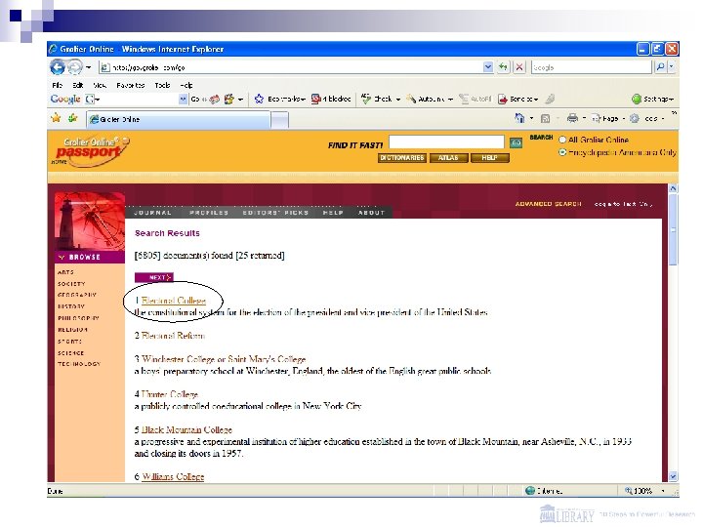Open the Advanced Search link
The image size is (703, 527).
coord(549,204)
